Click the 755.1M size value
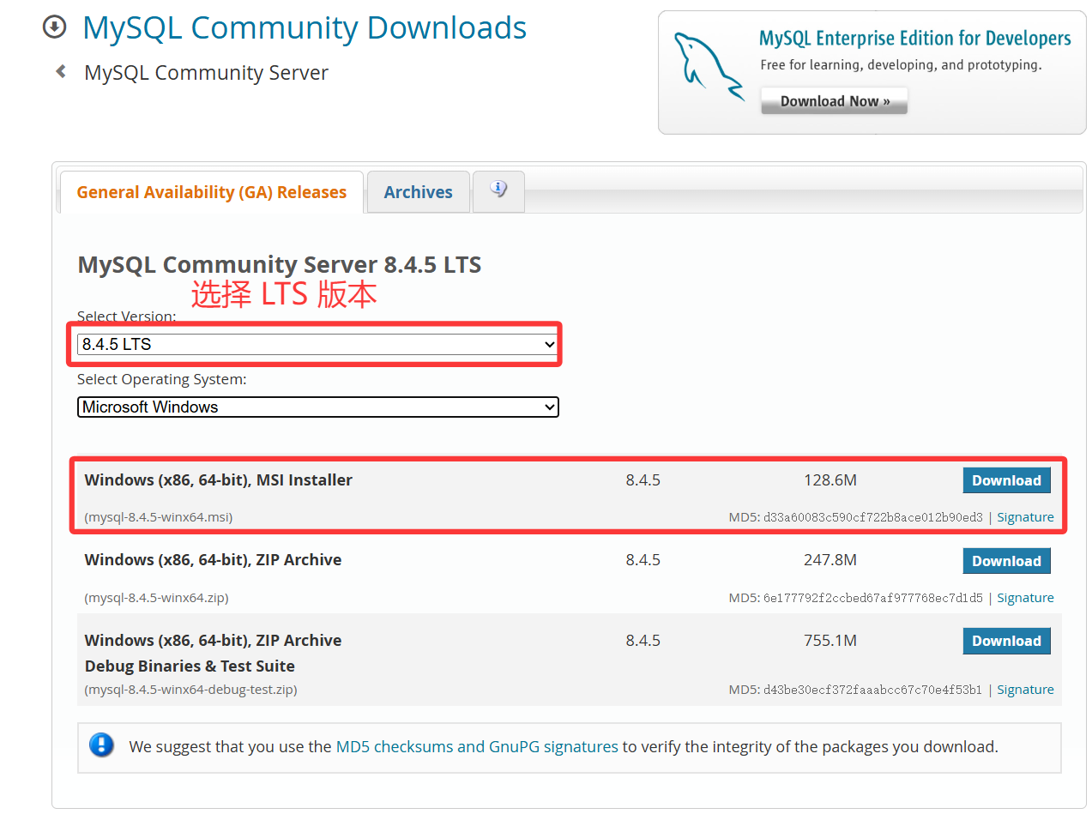The width and height of the screenshot is (1092, 814). click(830, 641)
